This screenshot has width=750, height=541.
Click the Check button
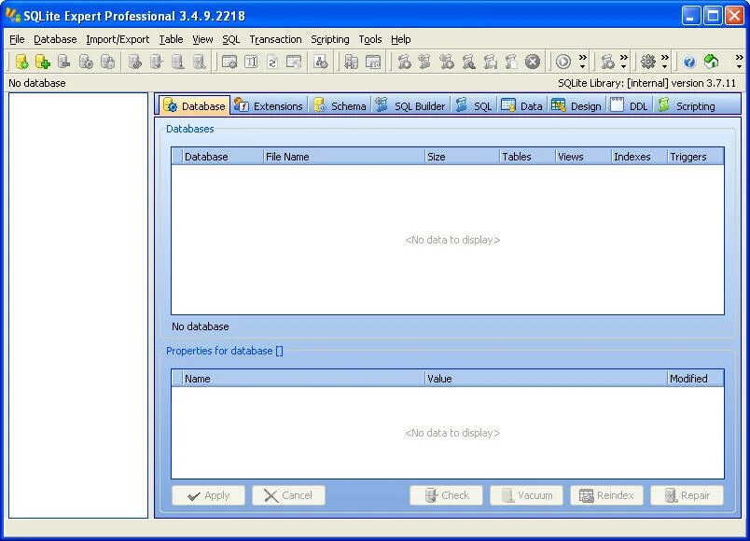[446, 495]
